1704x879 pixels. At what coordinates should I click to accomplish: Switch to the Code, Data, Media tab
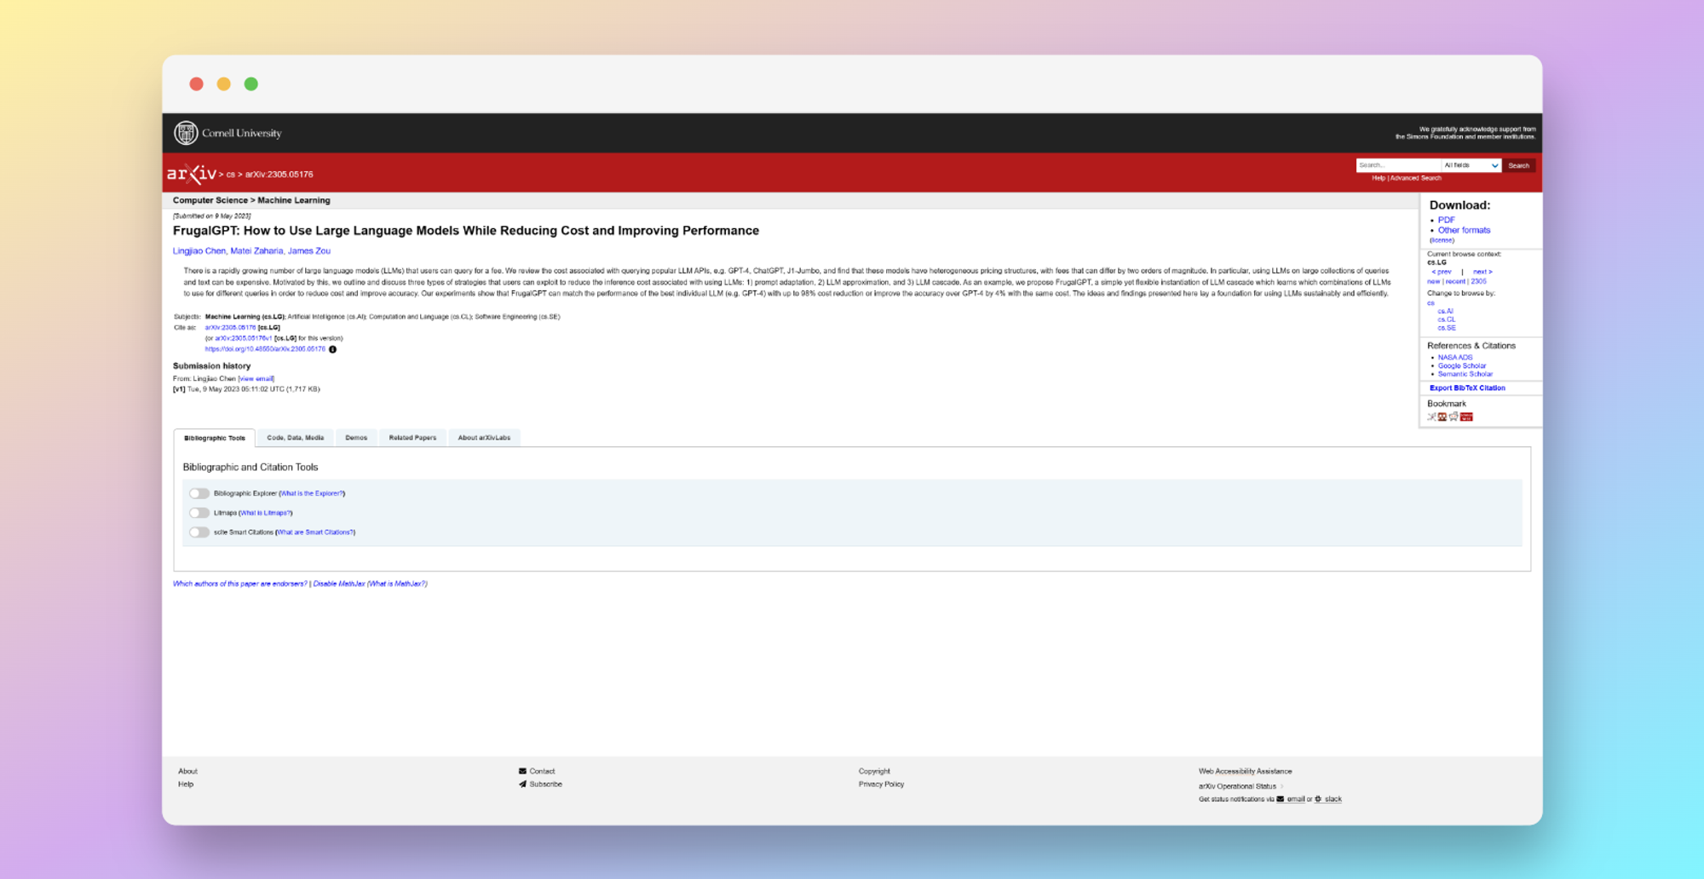(x=296, y=438)
